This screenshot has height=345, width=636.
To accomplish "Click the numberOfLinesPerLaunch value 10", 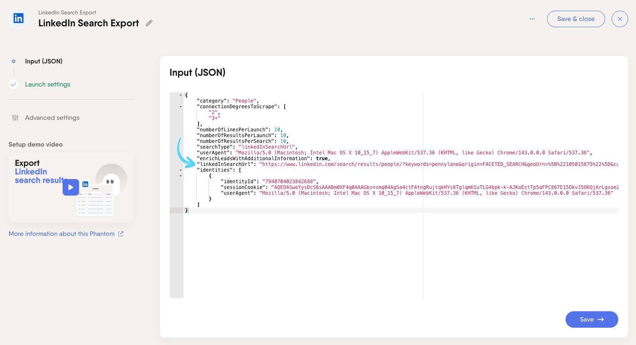I will tap(277, 130).
